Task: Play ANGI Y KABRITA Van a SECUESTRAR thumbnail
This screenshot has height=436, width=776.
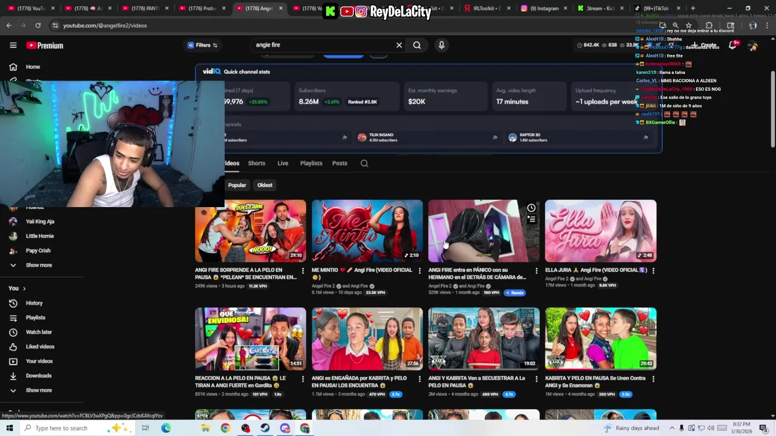Action: (484, 339)
